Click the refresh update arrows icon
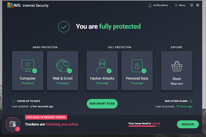This screenshot has height=137, width=206. pos(13,101)
